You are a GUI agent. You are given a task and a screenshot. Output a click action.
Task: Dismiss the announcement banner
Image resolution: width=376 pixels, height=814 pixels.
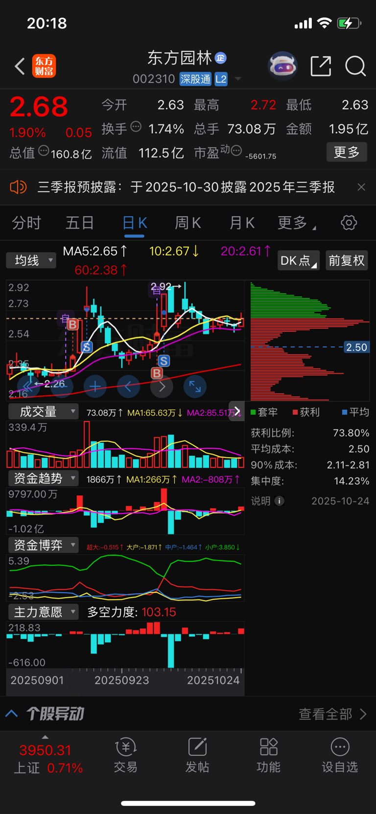[361, 187]
